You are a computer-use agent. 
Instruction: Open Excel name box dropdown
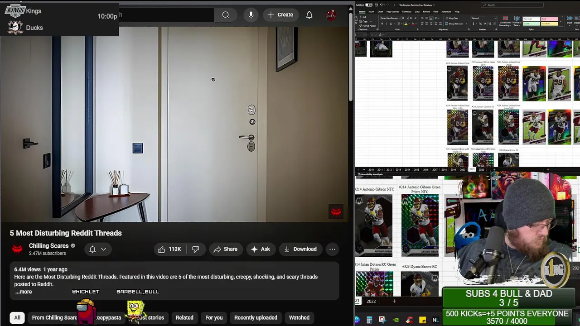[364, 34]
